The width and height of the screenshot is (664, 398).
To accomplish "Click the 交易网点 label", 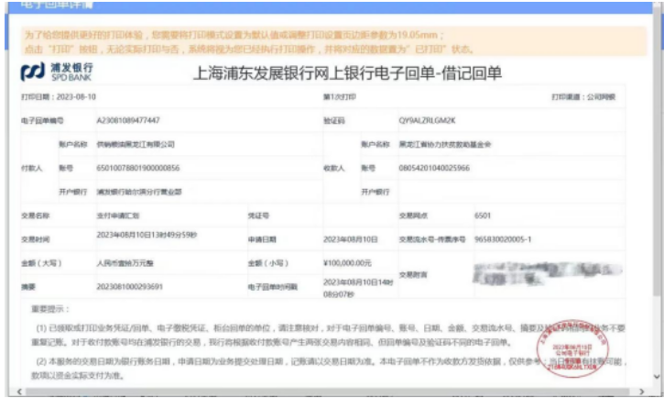I will coord(413,216).
